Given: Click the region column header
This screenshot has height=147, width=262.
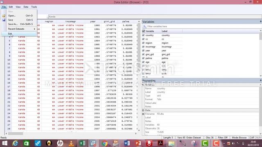Looking at the screenshot, I should pyautogui.click(x=49, y=22).
